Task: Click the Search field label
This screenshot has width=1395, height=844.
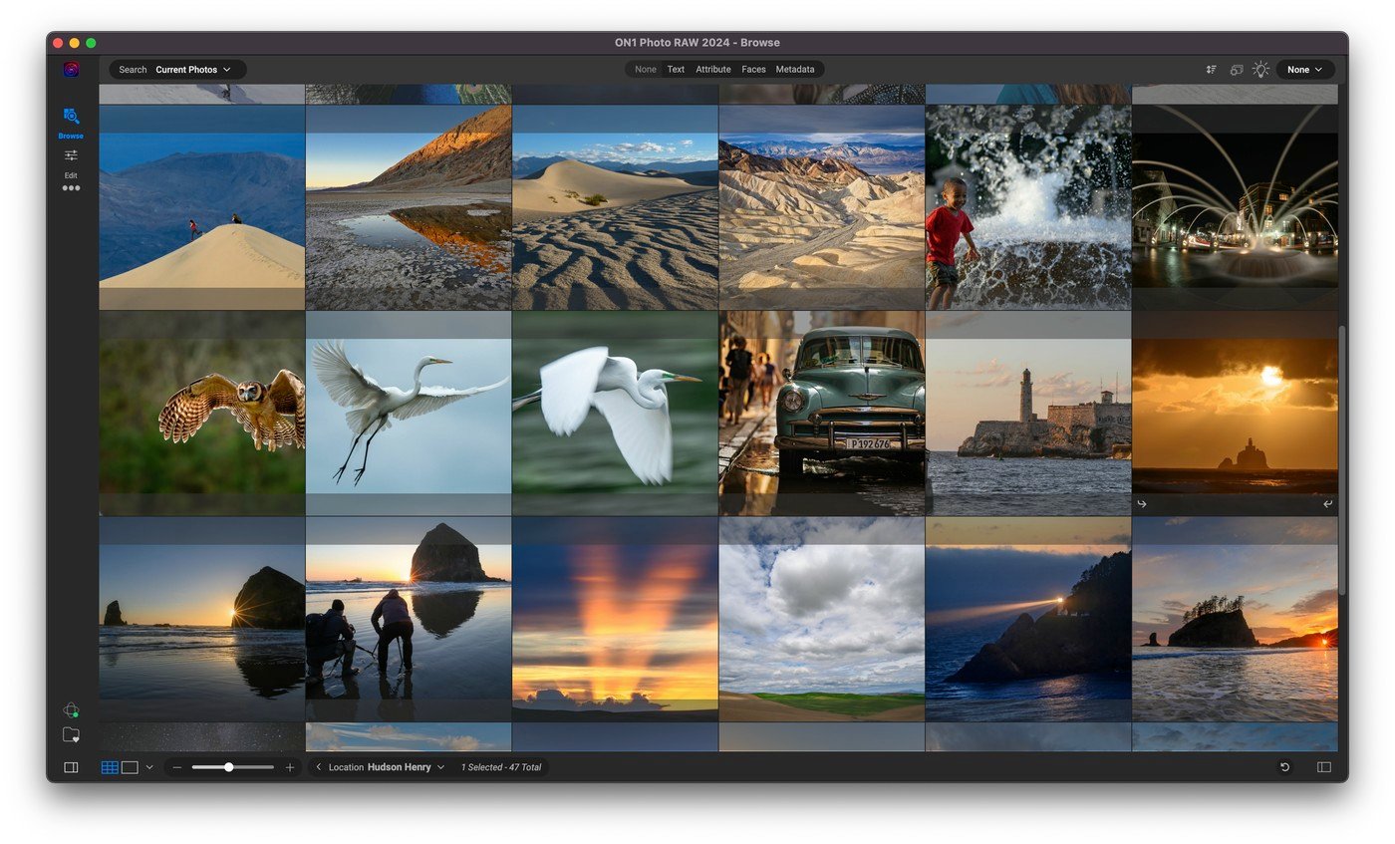Action: tap(133, 70)
